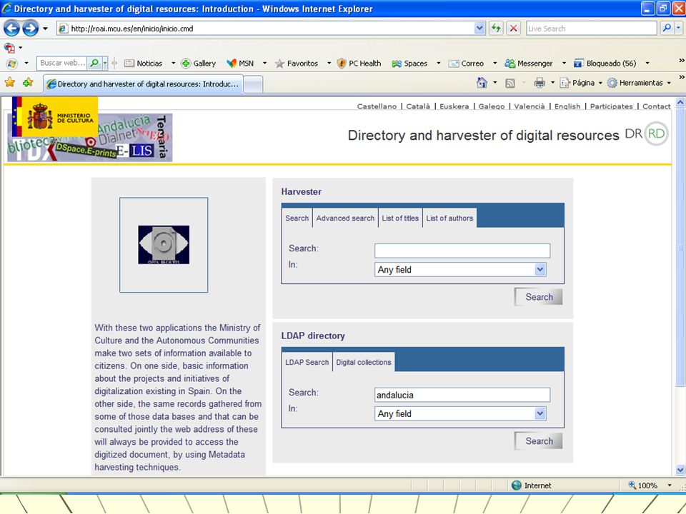Click the Internet security zone indicator
This screenshot has height=514, width=686.
[532, 485]
